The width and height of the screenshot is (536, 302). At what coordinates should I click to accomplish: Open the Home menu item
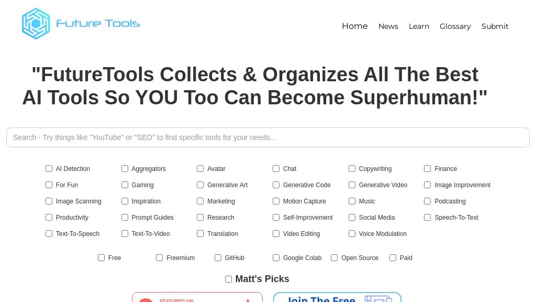coord(354,26)
